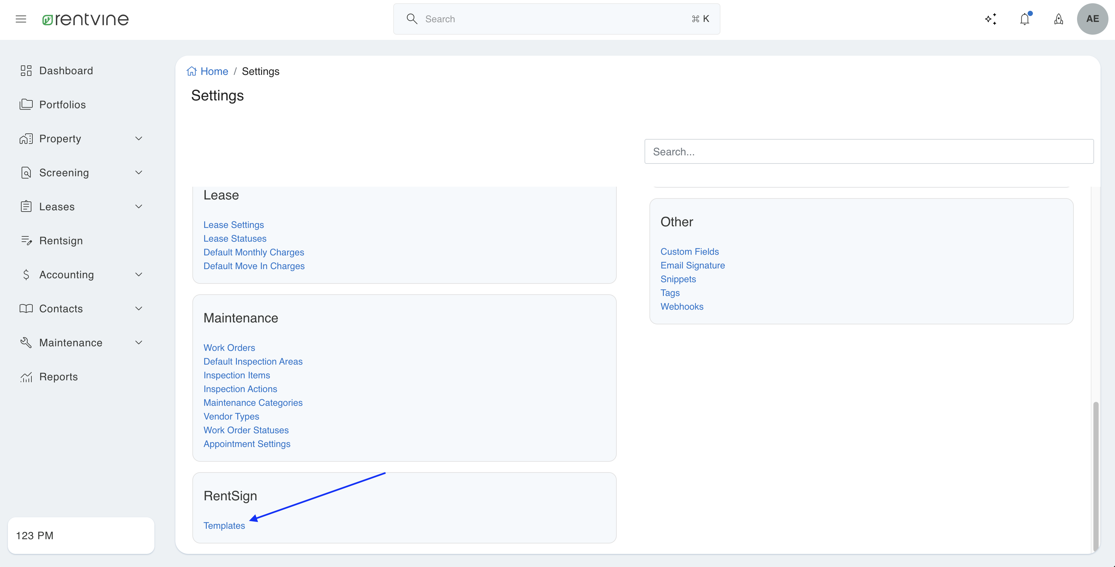Click the 123 PM company card
The image size is (1115, 567).
pos(81,535)
